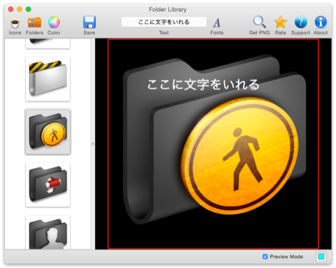Open Support help icon

301,22
